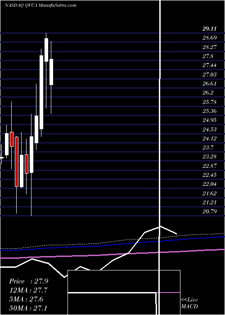225x315 pixels.
Task: Click the 23.7 price axis label
Action: pos(208,148)
